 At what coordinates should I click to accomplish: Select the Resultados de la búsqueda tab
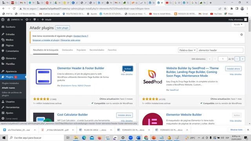click(45, 50)
